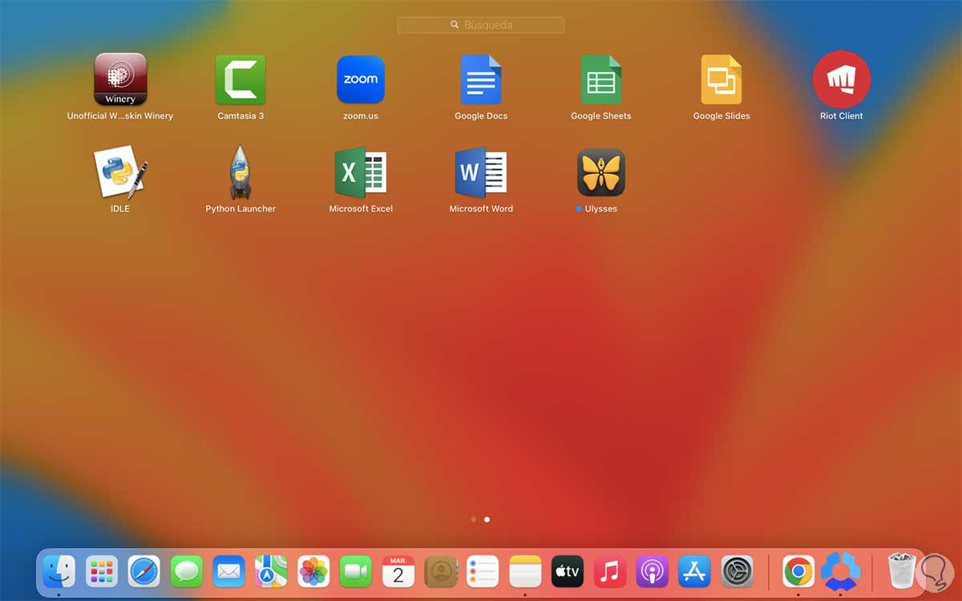
Task: Open Calendar in the Dock
Action: pos(398,571)
